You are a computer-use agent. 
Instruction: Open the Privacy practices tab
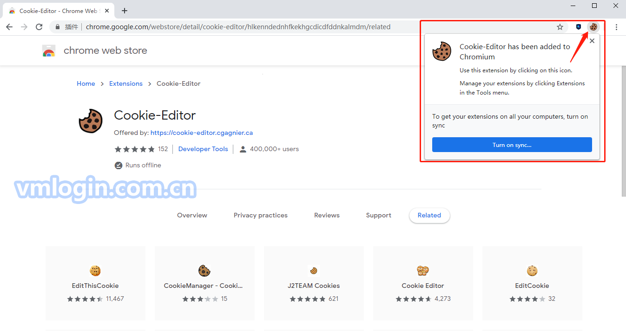pos(260,215)
